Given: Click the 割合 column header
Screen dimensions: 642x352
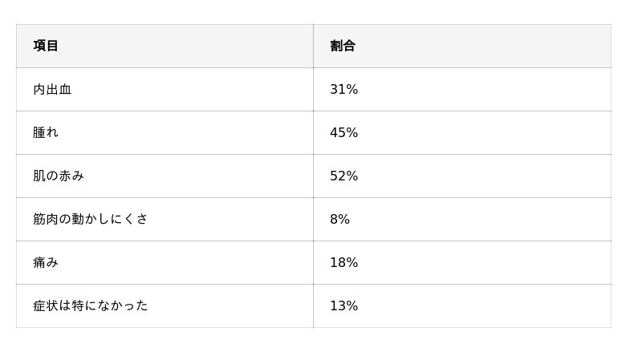Looking at the screenshot, I should (x=342, y=46).
